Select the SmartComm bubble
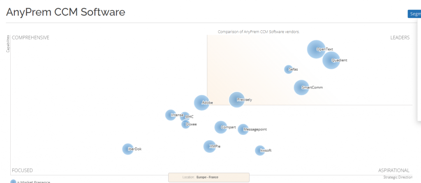Screen dimensions: 421x183 pyautogui.click(x=301, y=87)
